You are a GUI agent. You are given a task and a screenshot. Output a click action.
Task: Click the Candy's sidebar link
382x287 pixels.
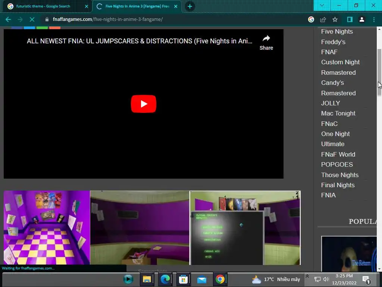pos(332,83)
